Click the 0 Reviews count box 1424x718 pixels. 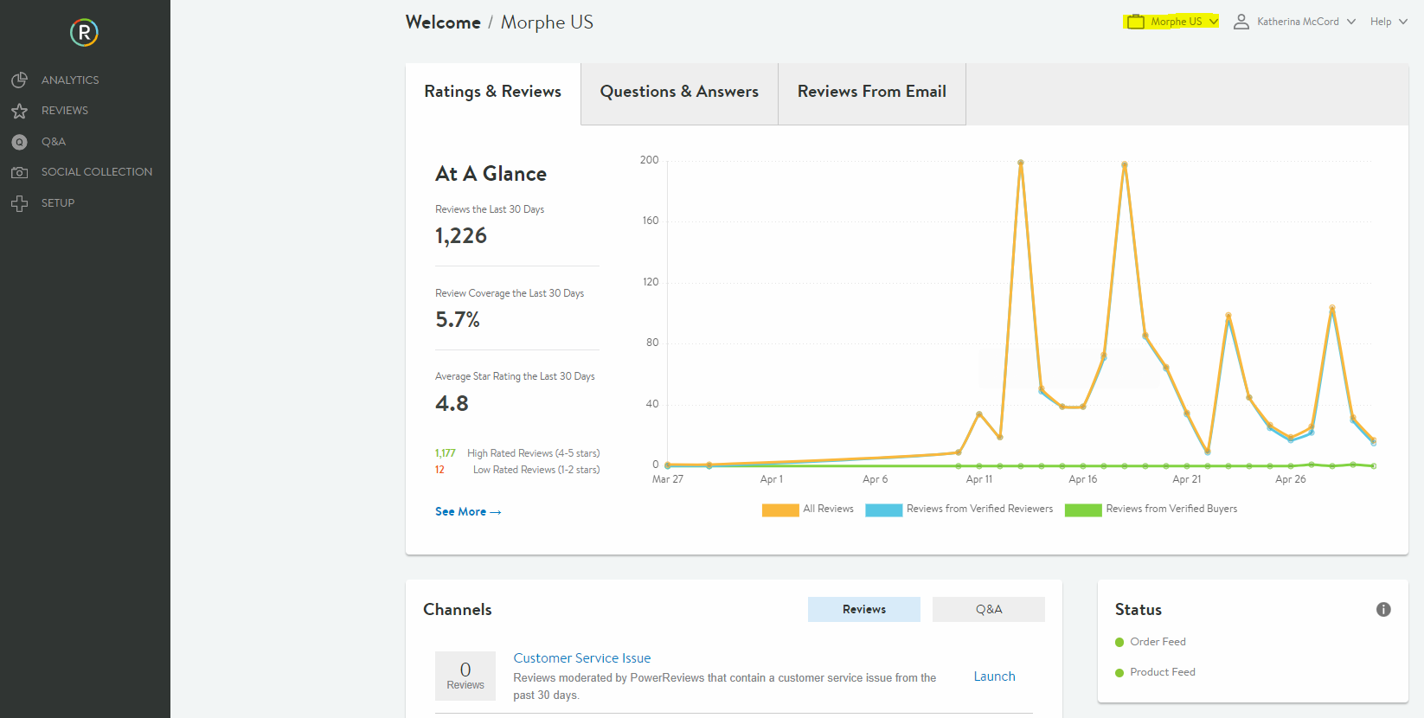pos(465,676)
